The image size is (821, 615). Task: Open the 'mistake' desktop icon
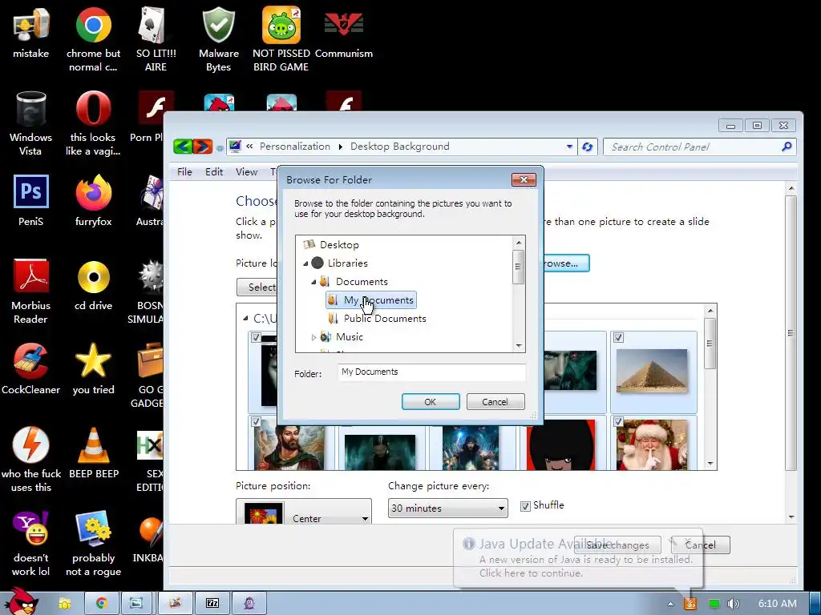click(31, 32)
